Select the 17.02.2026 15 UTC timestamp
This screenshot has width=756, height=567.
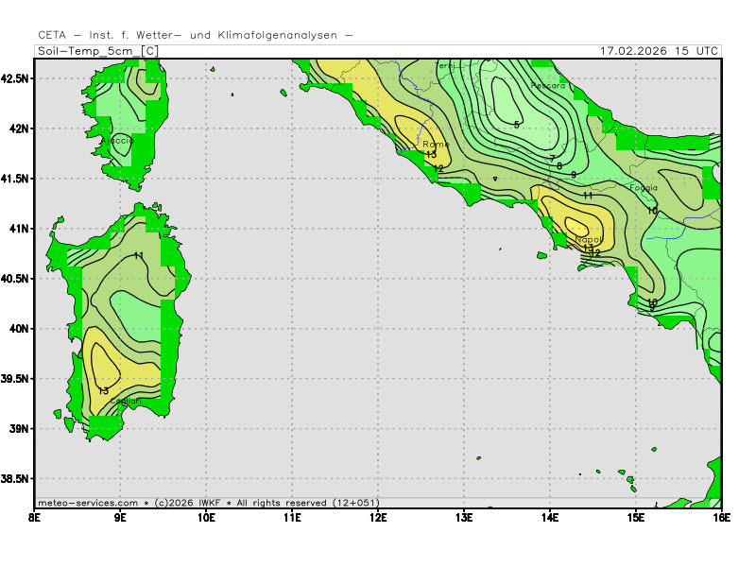[660, 50]
